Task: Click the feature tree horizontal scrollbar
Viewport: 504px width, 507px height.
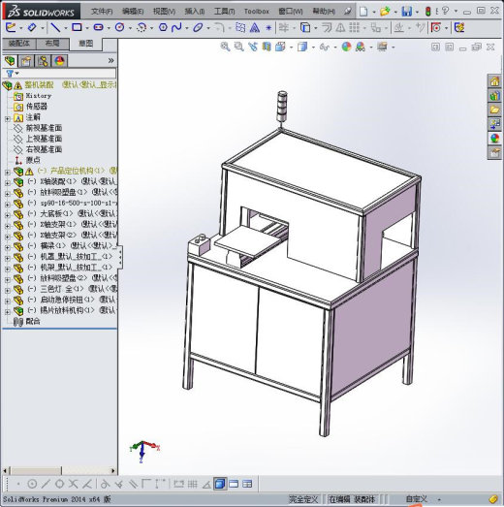Action: [59, 470]
